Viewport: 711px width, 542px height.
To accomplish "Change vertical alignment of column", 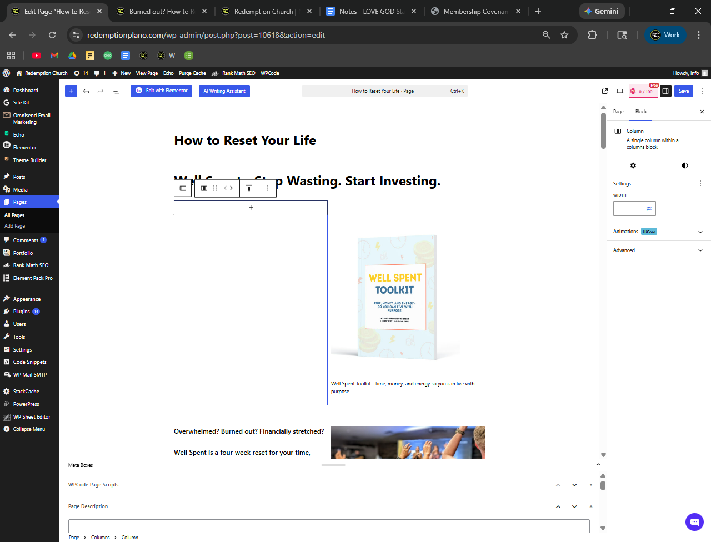I will (x=249, y=188).
